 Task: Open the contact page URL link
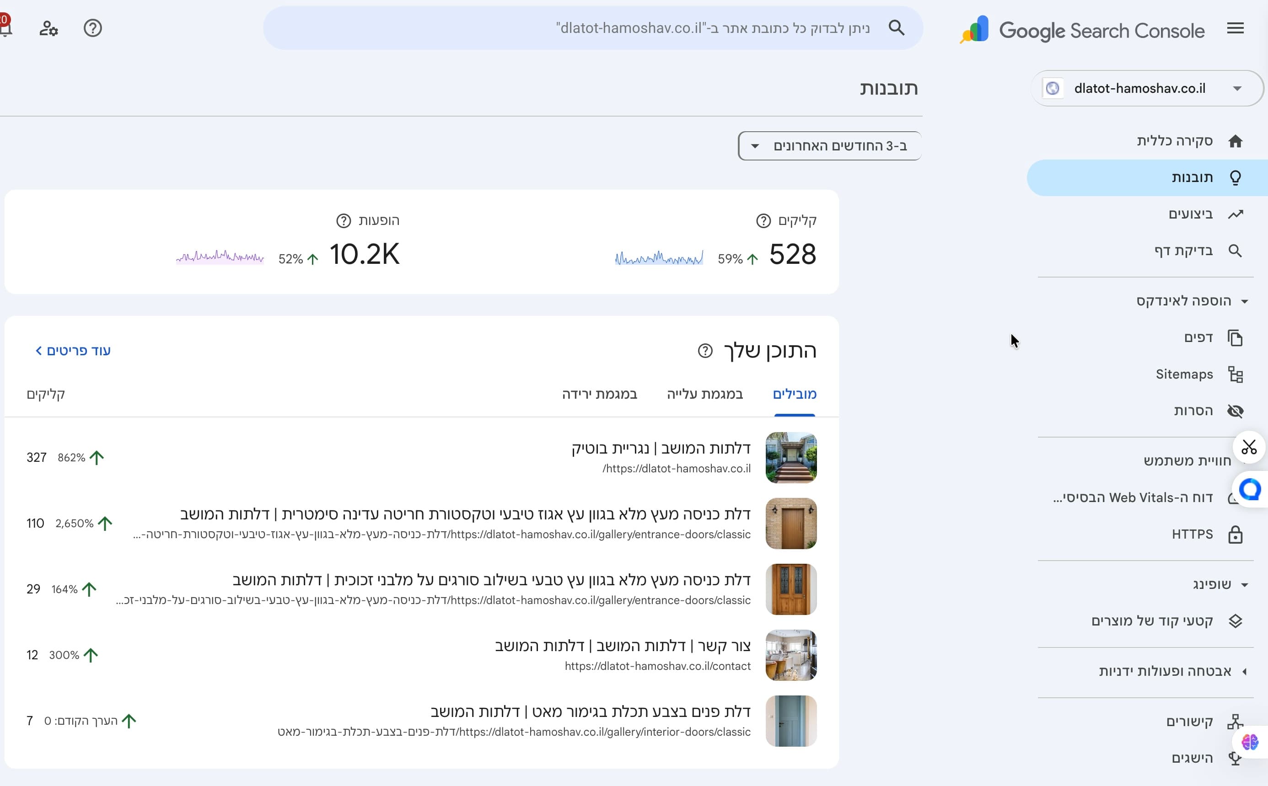[657, 665]
